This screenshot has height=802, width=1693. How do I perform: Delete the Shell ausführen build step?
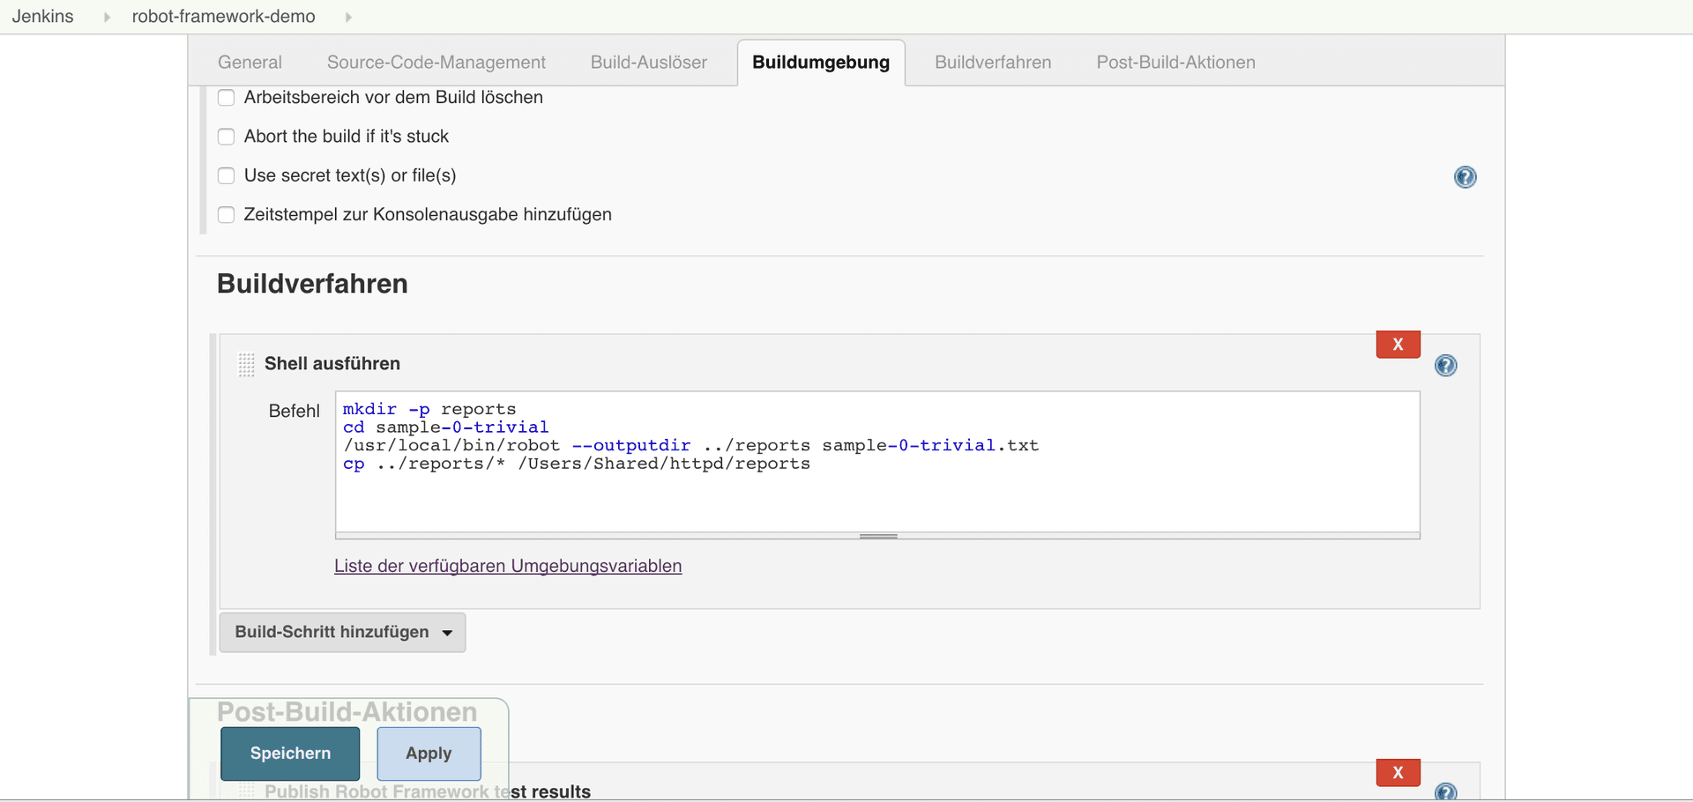pos(1398,345)
